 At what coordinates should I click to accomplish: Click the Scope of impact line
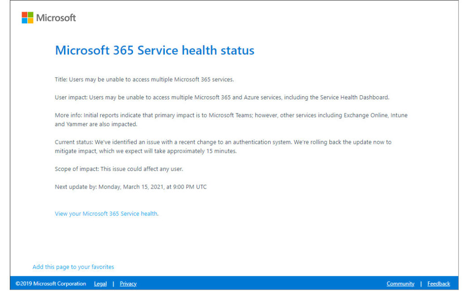[119, 169]
